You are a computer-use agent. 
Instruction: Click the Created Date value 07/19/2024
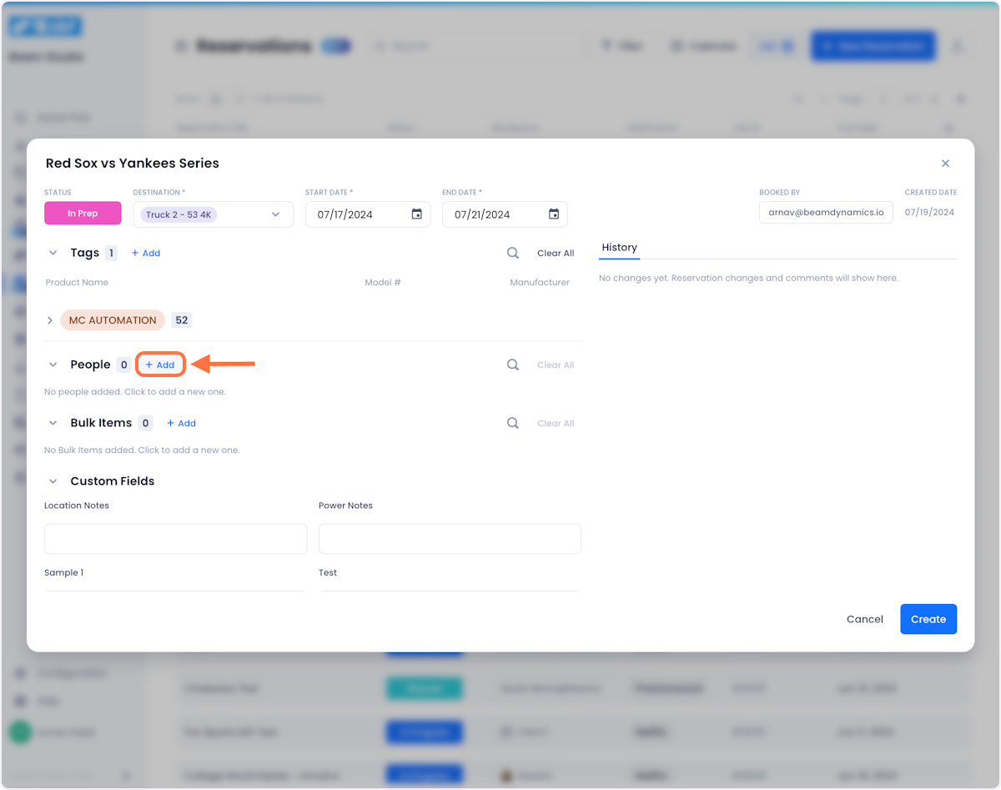click(930, 213)
